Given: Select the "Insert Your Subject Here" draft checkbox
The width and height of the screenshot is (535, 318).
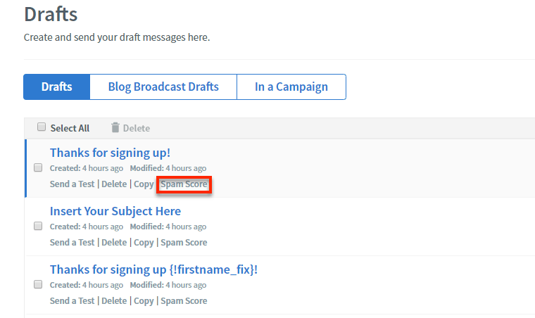Looking at the screenshot, I should click(x=38, y=227).
